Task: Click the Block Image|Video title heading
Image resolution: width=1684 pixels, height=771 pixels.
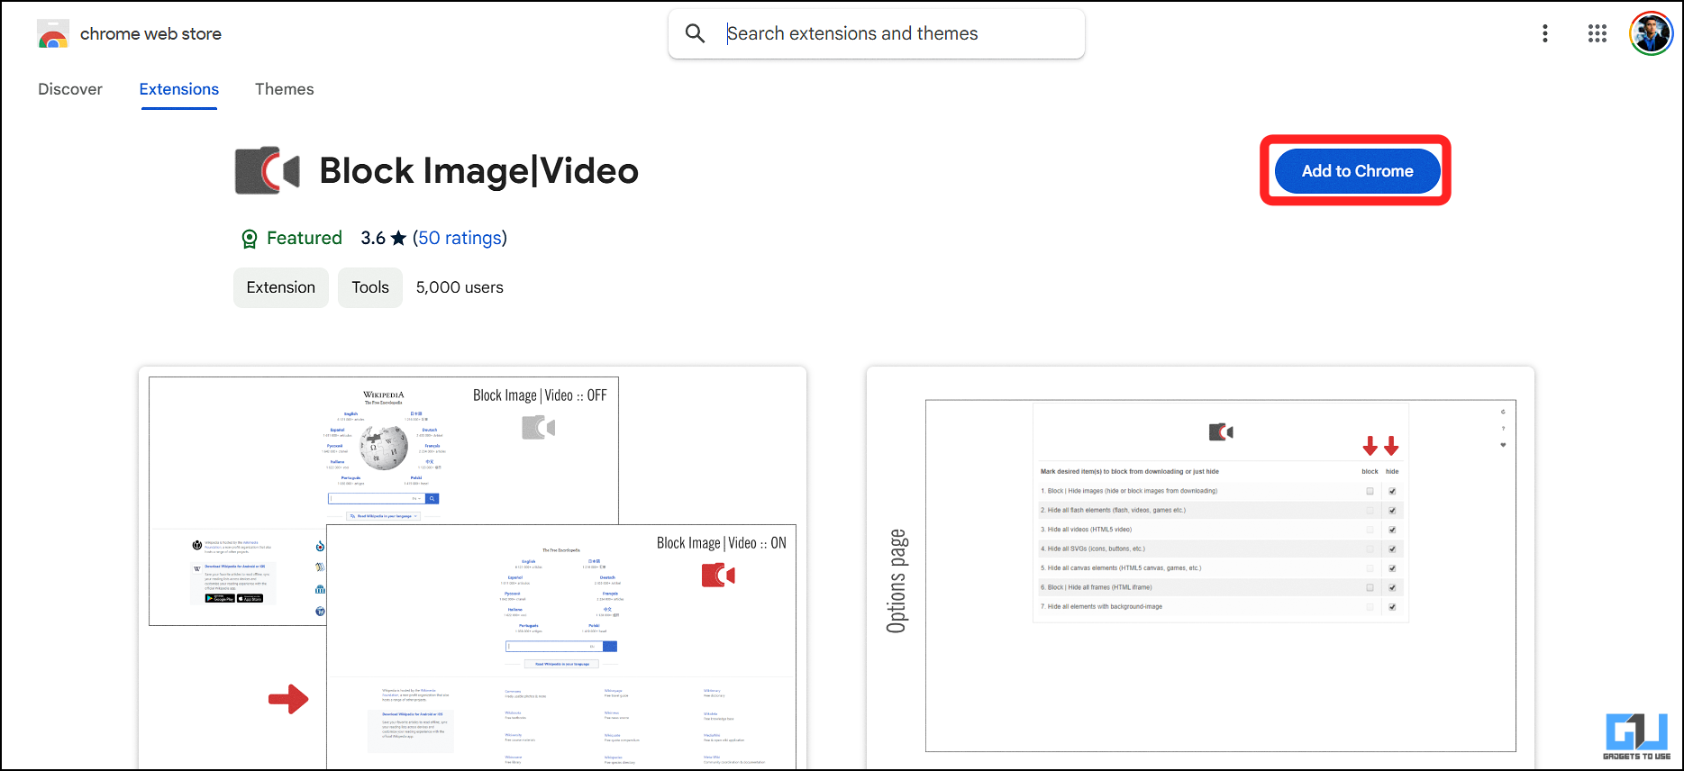Action: (478, 171)
